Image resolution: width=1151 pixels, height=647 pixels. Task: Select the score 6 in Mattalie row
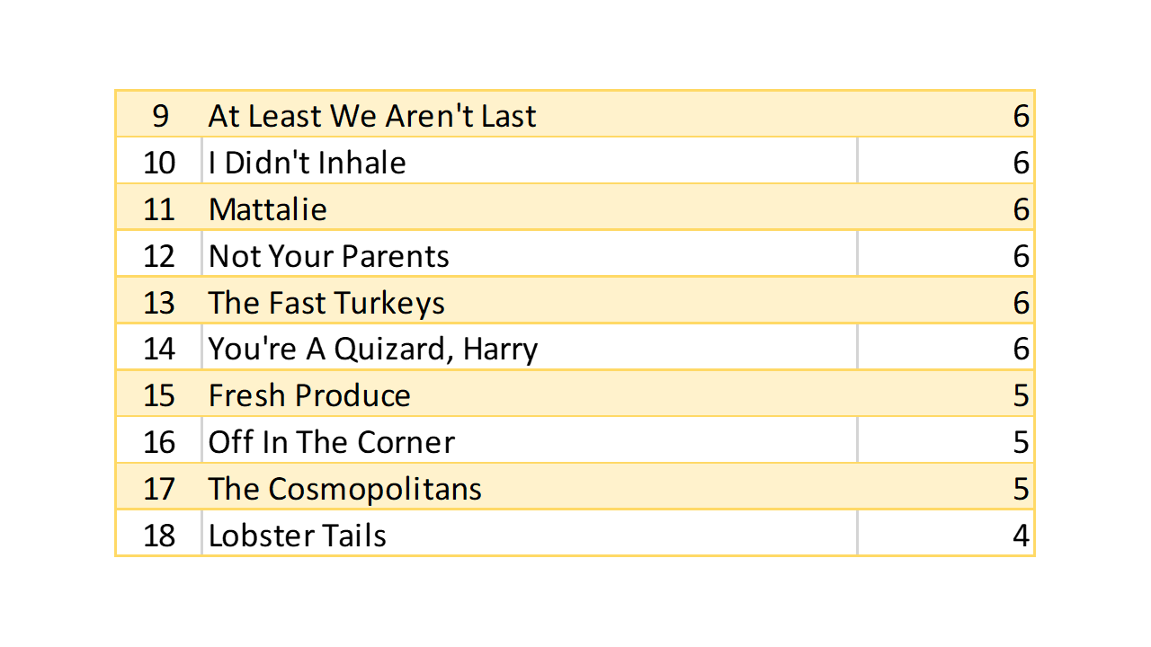pyautogui.click(x=1020, y=209)
